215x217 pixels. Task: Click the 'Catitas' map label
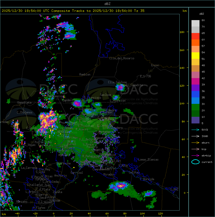(134, 172)
